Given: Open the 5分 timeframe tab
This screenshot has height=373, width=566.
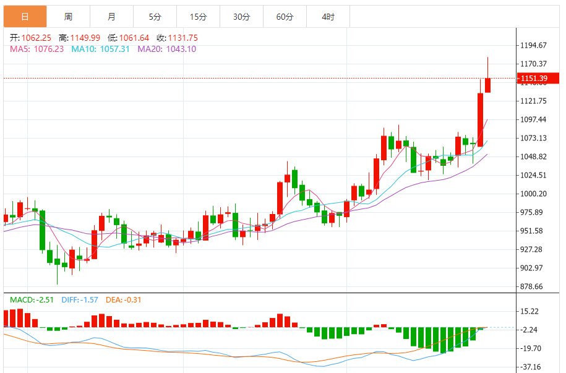Looking at the screenshot, I should (155, 17).
